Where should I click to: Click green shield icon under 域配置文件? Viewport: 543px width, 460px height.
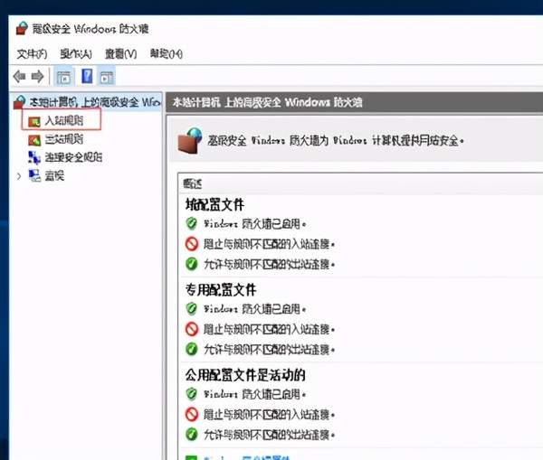pyautogui.click(x=191, y=223)
